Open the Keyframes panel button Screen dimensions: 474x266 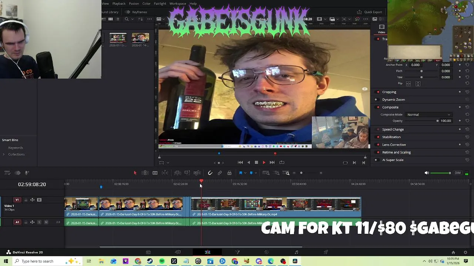(x=136, y=12)
